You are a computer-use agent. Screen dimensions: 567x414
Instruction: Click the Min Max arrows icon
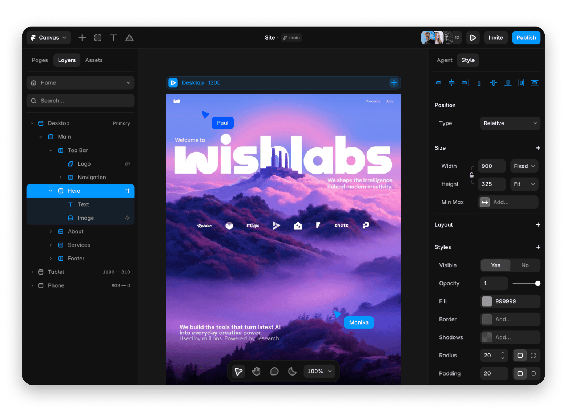point(485,202)
